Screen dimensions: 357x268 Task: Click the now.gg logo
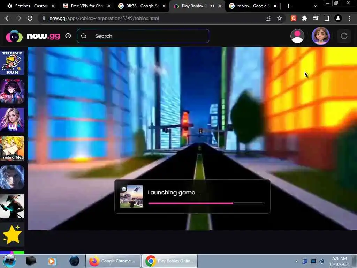(33, 36)
